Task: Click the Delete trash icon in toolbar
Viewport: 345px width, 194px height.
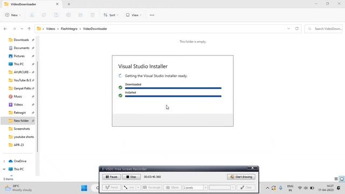Action: (93, 15)
